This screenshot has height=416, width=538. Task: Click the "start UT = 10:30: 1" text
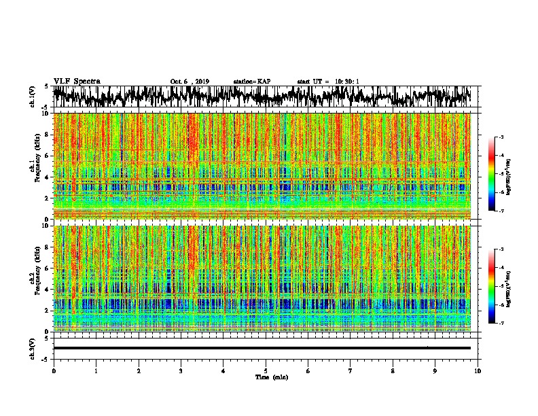tap(328, 82)
